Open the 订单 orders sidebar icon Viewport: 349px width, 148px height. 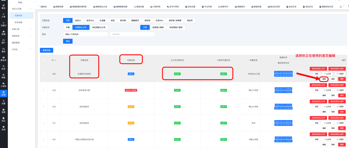tap(3, 15)
